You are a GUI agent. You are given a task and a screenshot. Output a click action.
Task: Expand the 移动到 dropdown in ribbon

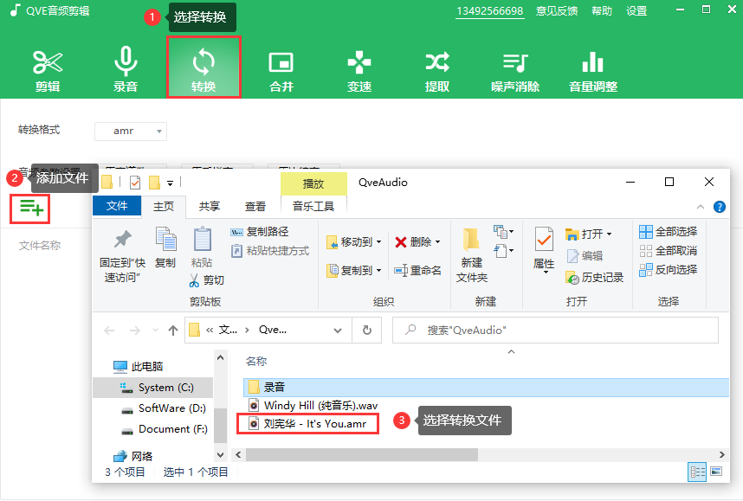click(355, 242)
